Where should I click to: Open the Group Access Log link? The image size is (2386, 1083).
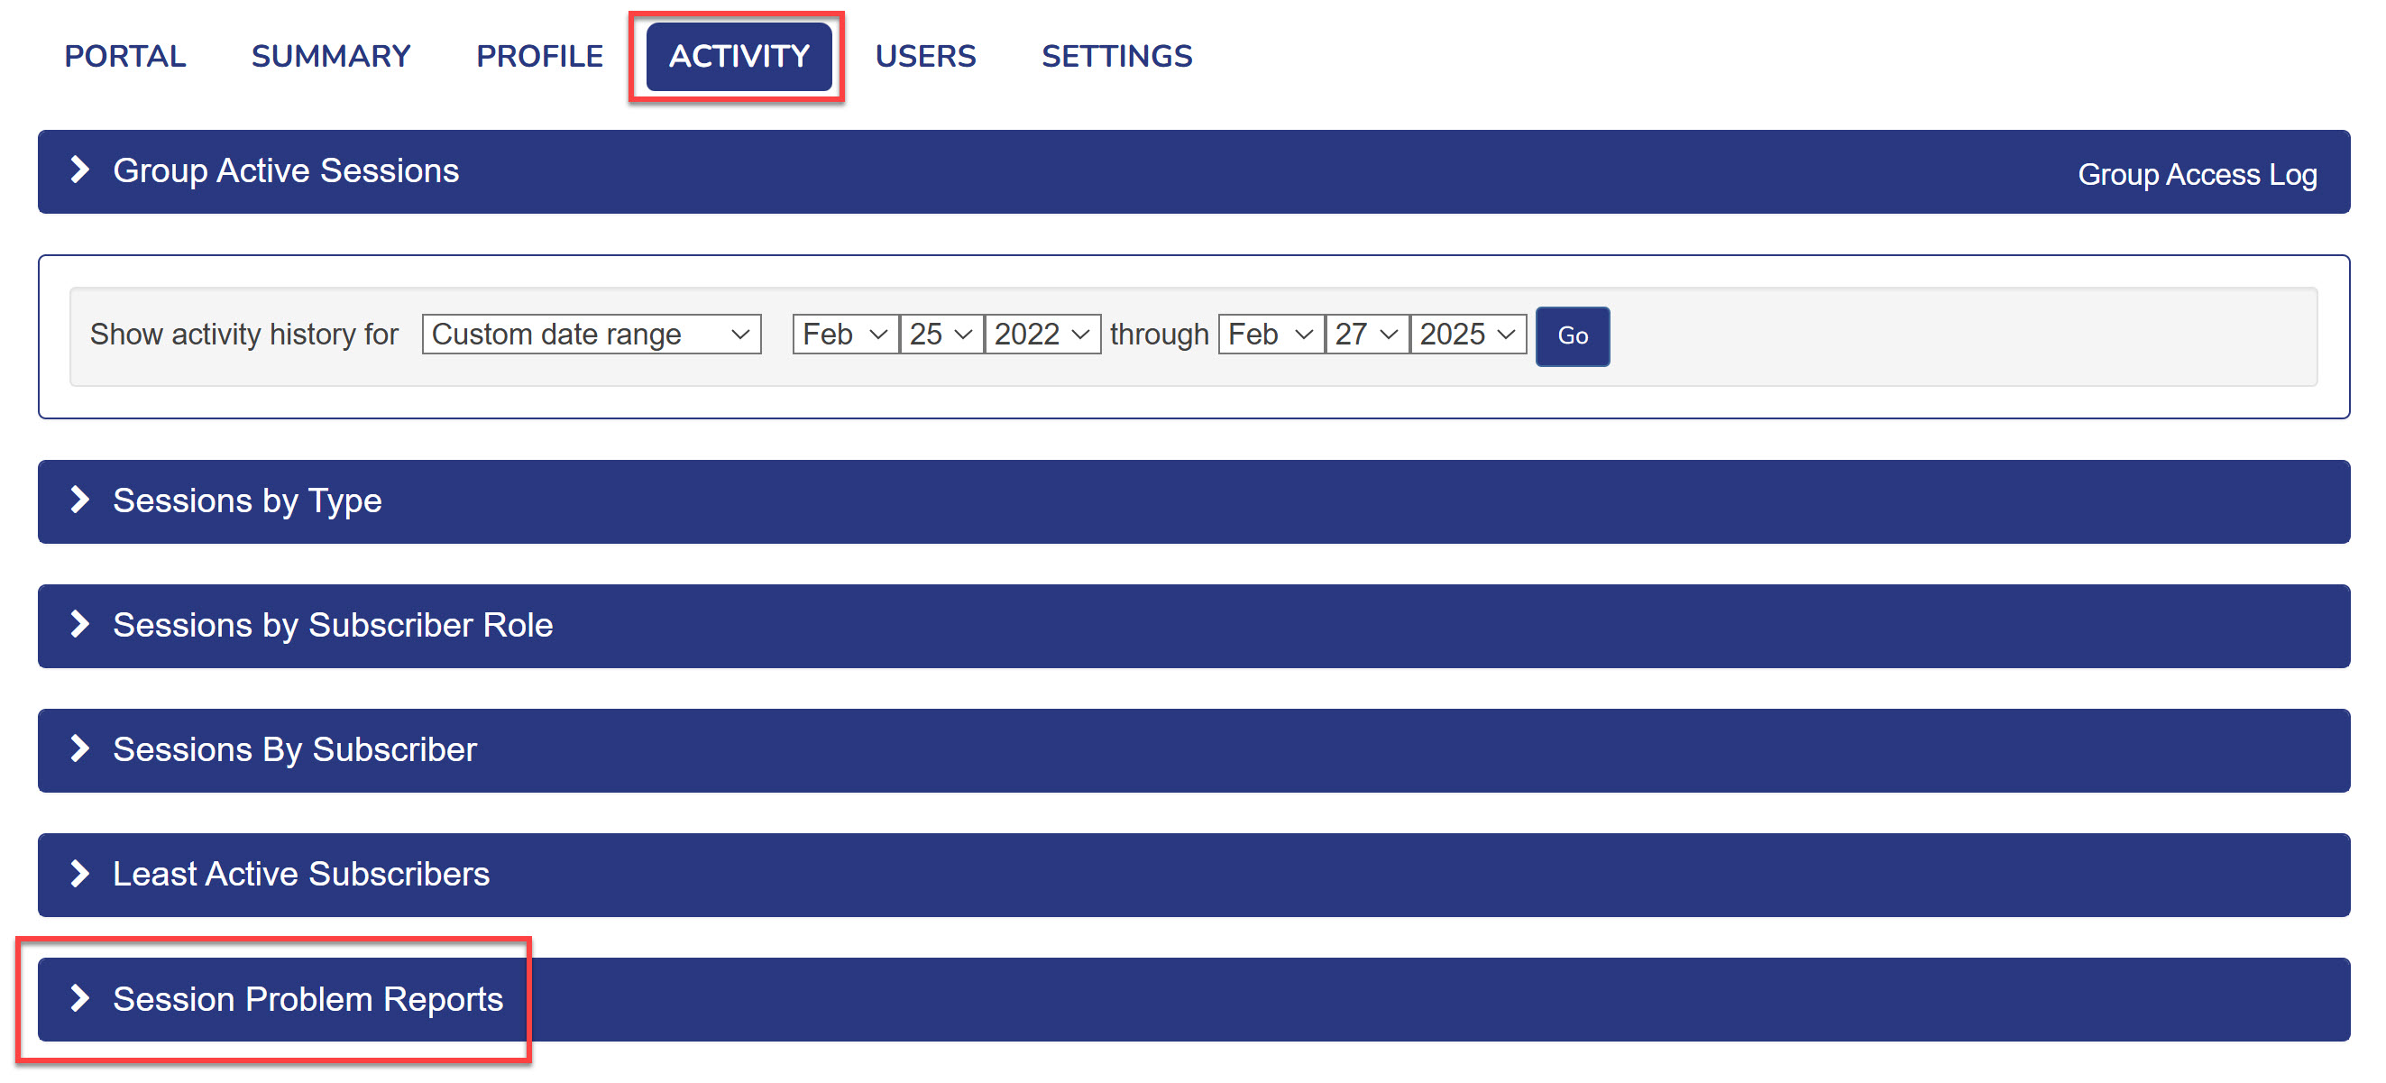(2196, 174)
